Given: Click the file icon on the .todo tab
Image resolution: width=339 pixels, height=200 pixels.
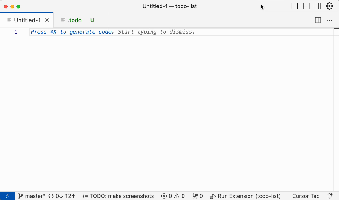Looking at the screenshot, I should tap(63, 20).
